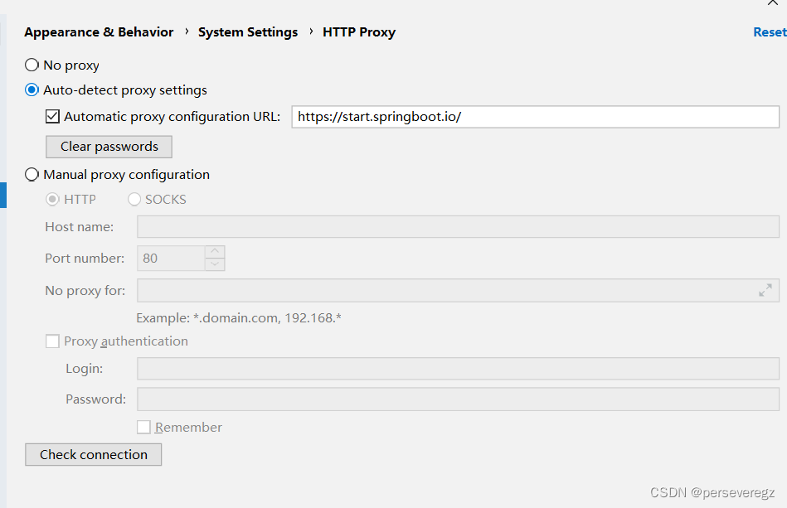Click the port number decrement arrow

(x=215, y=263)
